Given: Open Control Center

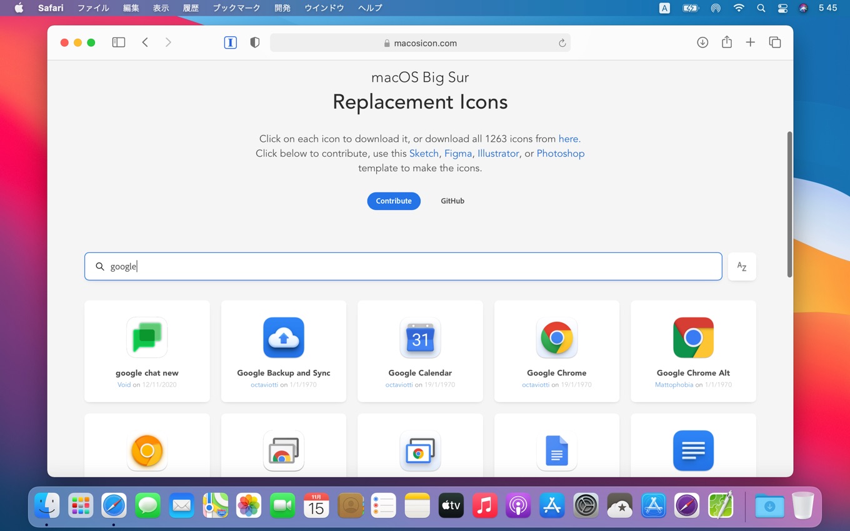Looking at the screenshot, I should pos(782,8).
